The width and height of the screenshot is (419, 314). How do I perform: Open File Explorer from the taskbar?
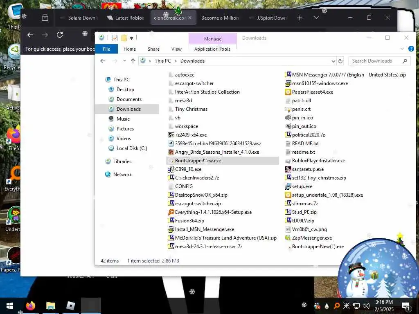click(x=50, y=306)
